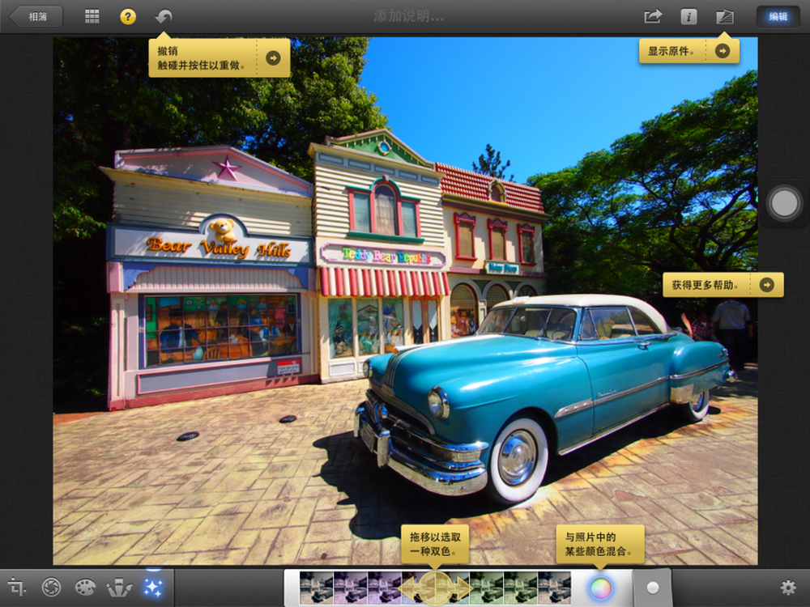This screenshot has height=607, width=810.
Task: Click the 添加说明 caption field
Action: [x=409, y=16]
